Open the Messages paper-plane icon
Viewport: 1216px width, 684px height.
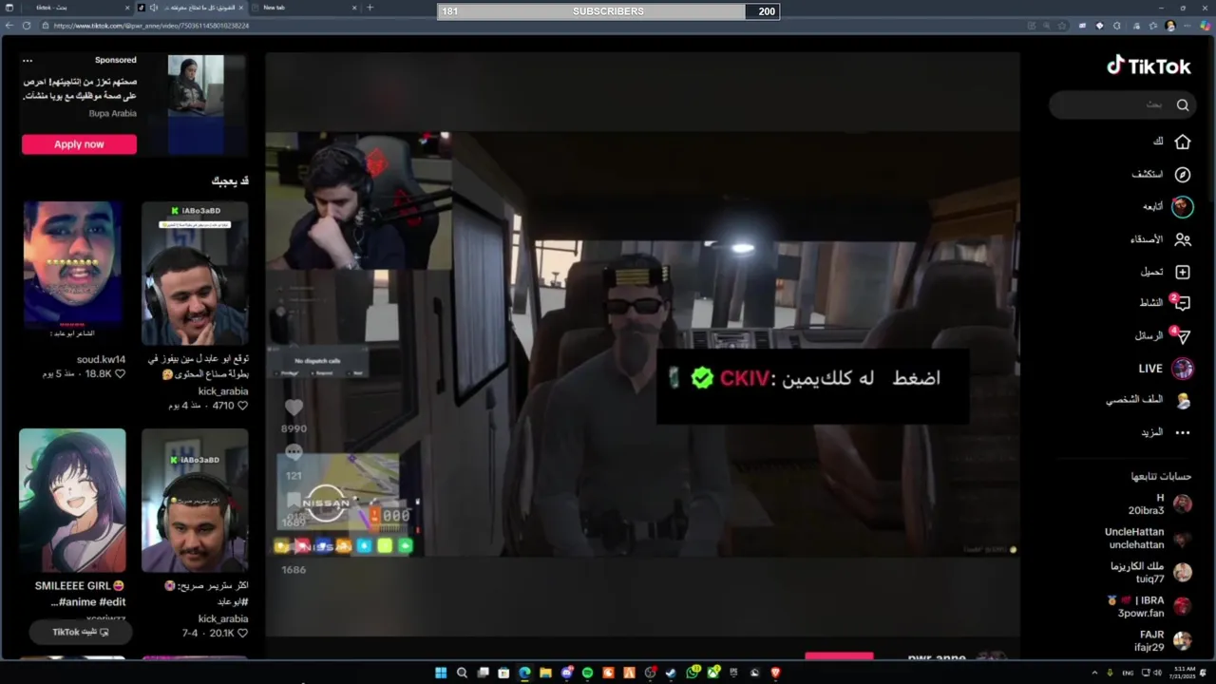(1182, 335)
